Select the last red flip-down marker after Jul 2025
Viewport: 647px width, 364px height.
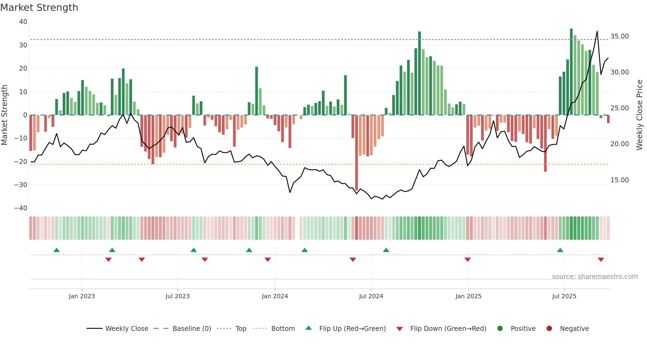coord(601,260)
